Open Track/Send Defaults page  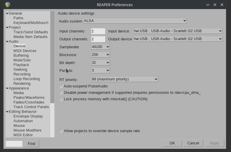tap(31, 32)
